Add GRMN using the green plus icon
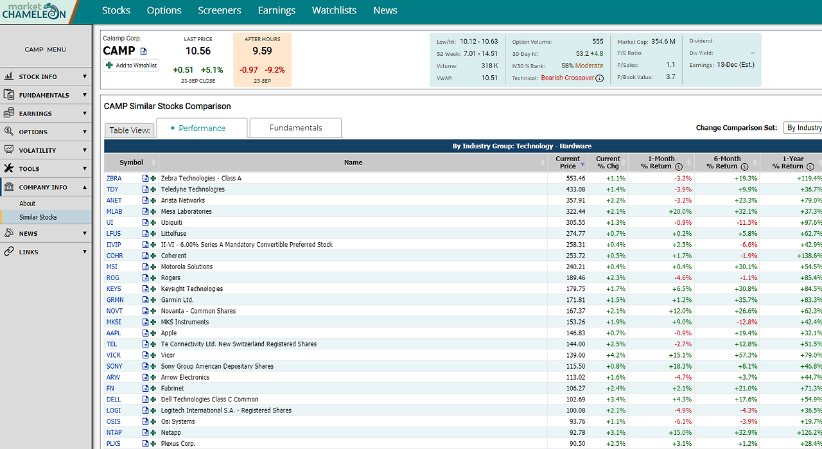The image size is (822, 449). pos(153,300)
